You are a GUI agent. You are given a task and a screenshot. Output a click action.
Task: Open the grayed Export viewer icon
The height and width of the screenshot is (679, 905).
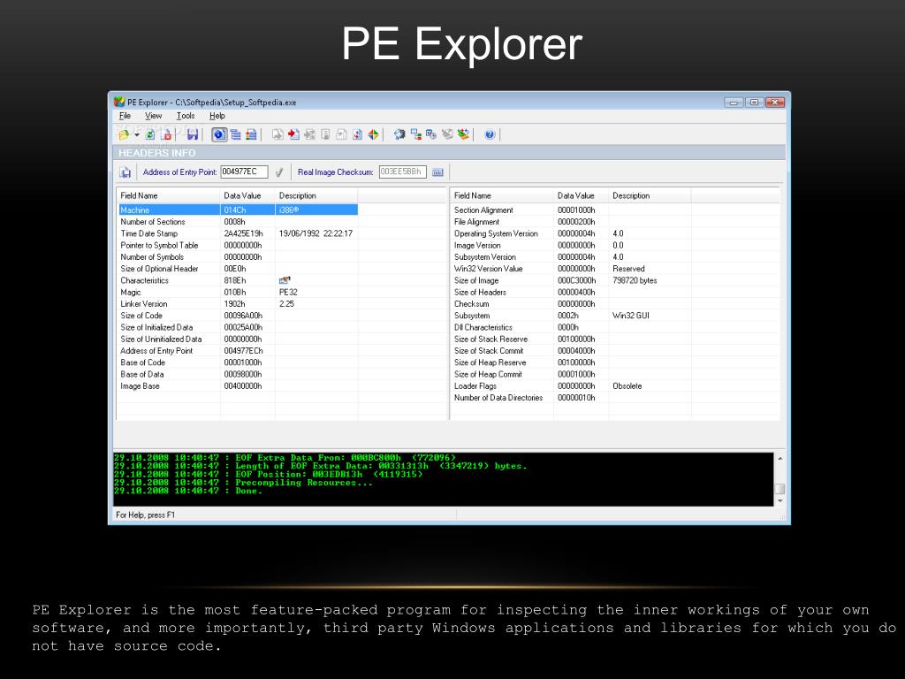coord(278,134)
